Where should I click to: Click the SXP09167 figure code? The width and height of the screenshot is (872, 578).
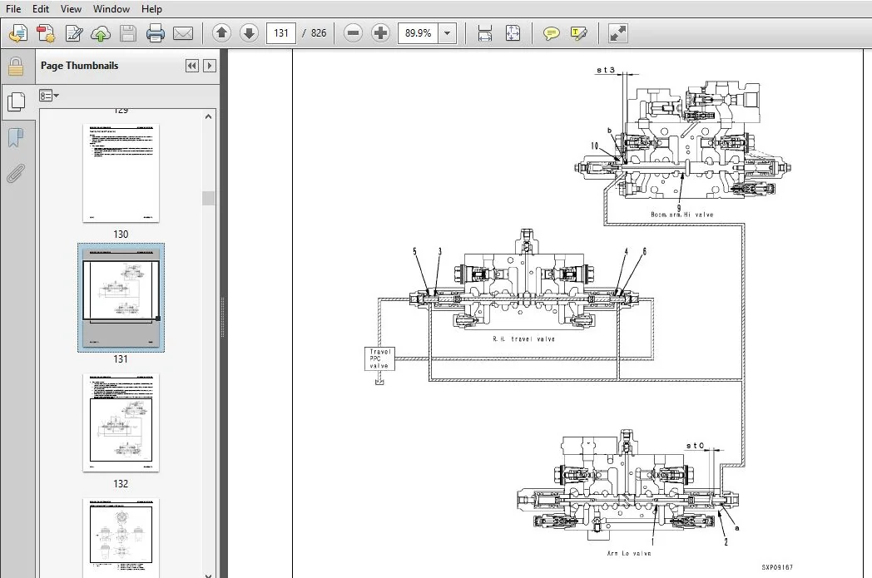coord(777,567)
